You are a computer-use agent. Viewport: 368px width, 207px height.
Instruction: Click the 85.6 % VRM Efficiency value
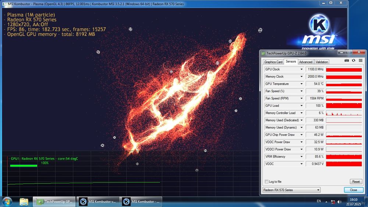[315, 157]
